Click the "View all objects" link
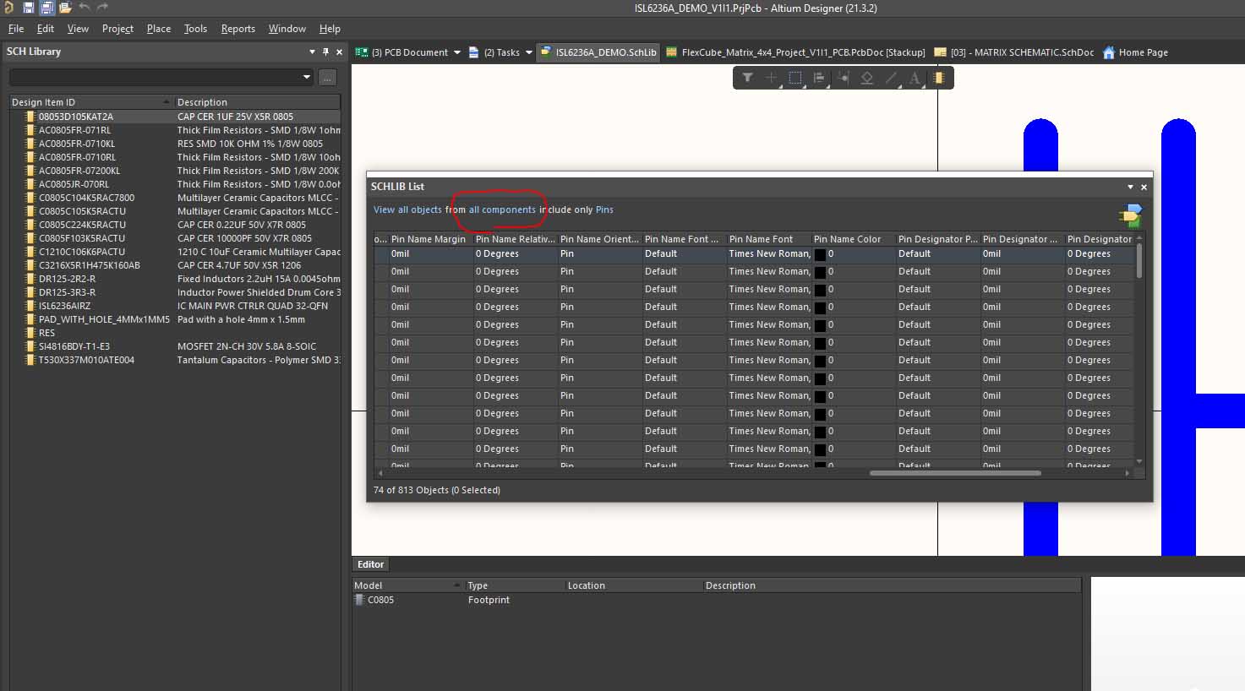1245x691 pixels. (x=407, y=209)
